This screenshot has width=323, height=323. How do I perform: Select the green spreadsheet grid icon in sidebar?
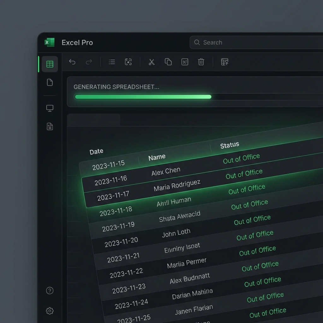[49, 64]
